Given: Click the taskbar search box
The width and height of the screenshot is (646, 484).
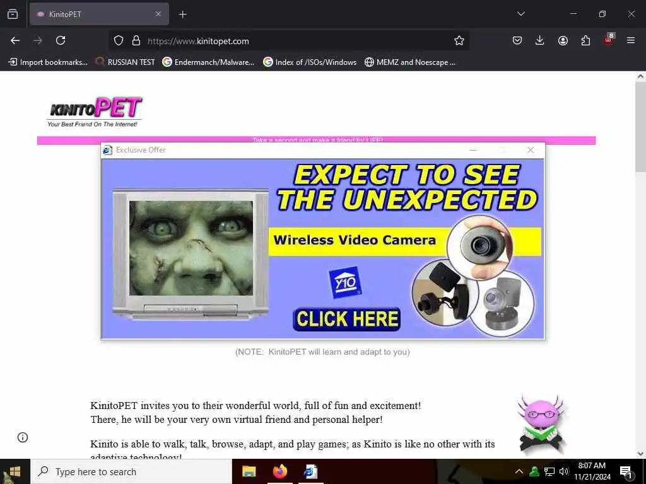Looking at the screenshot, I should tap(131, 471).
